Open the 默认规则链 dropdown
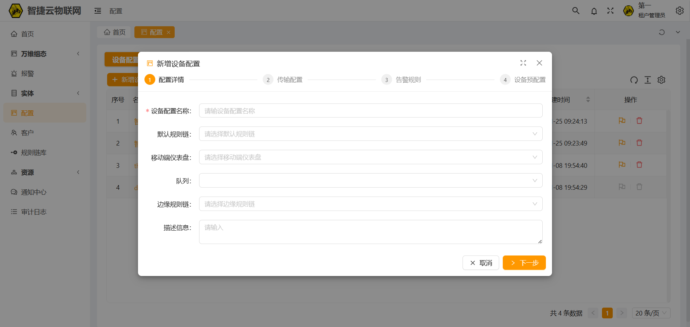Image resolution: width=690 pixels, height=327 pixels. pyautogui.click(x=371, y=134)
